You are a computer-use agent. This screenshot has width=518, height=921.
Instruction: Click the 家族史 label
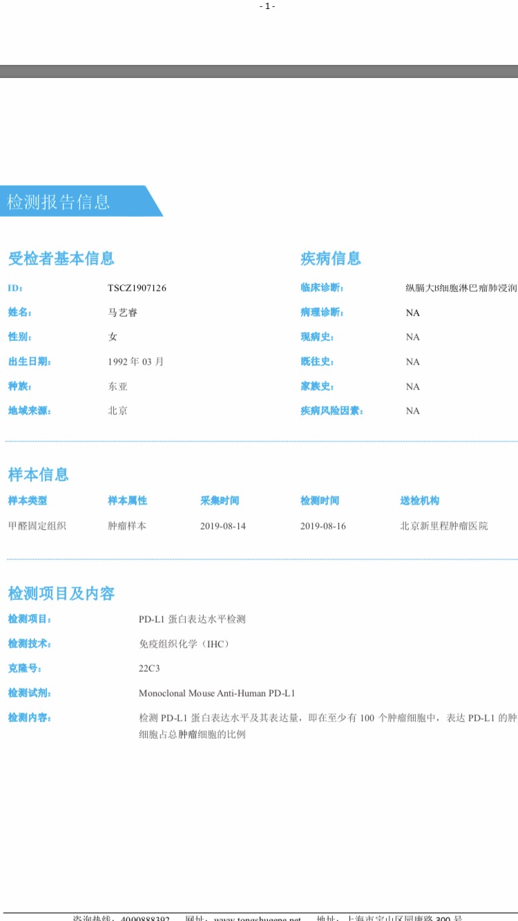pos(318,387)
